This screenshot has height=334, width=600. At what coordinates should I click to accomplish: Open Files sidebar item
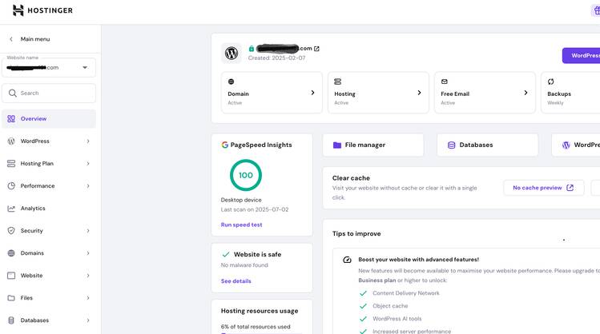49,298
